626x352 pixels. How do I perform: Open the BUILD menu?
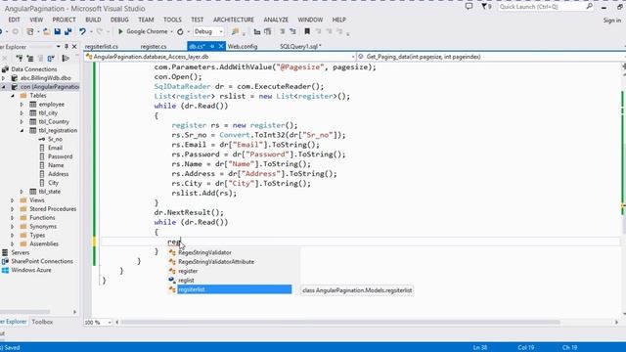(x=93, y=20)
